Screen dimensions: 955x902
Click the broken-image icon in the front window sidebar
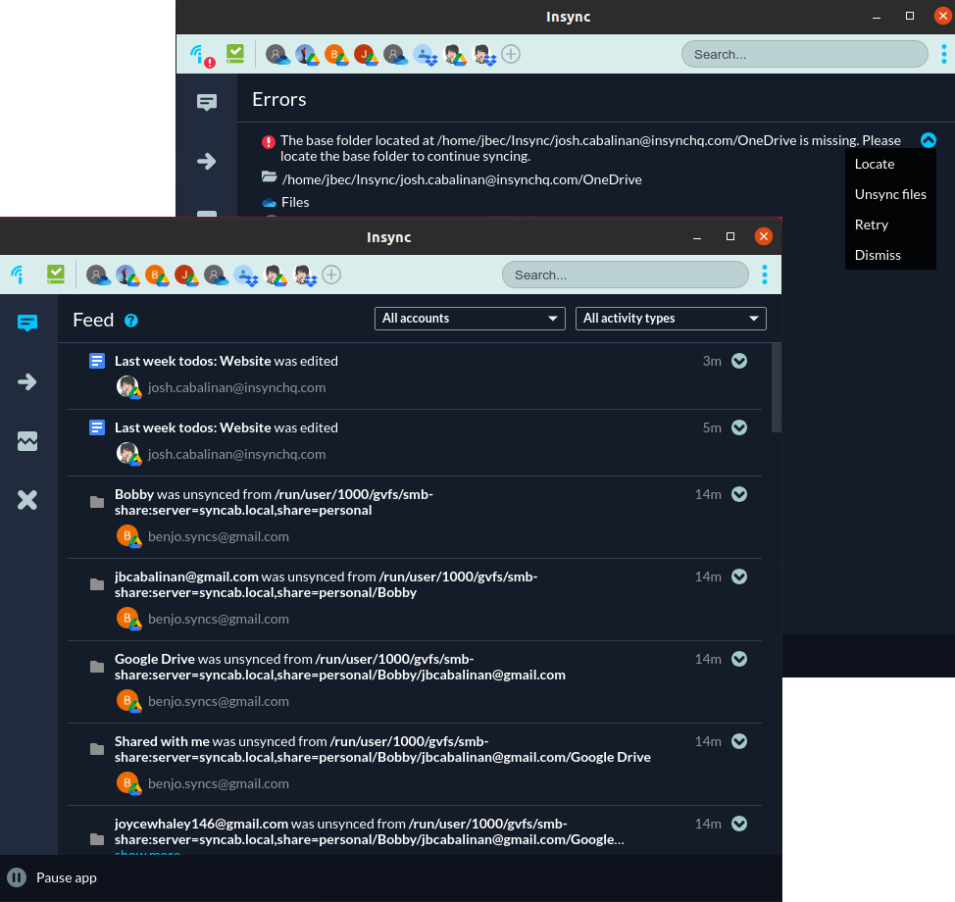coord(27,441)
